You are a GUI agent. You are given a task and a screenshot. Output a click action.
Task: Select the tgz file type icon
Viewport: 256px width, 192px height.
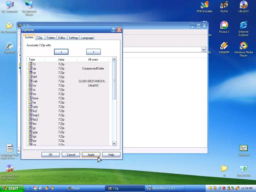click(30, 136)
